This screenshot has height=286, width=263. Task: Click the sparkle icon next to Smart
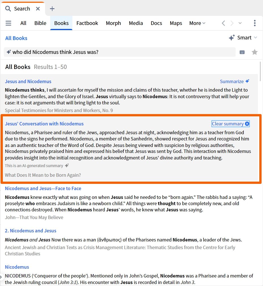231,37
